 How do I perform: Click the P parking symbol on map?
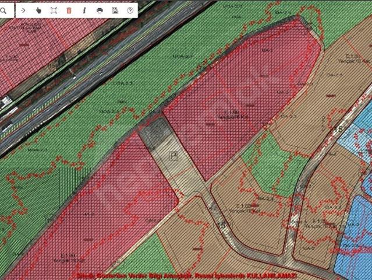[x=173, y=156]
